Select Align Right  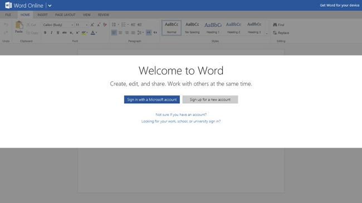click(127, 33)
